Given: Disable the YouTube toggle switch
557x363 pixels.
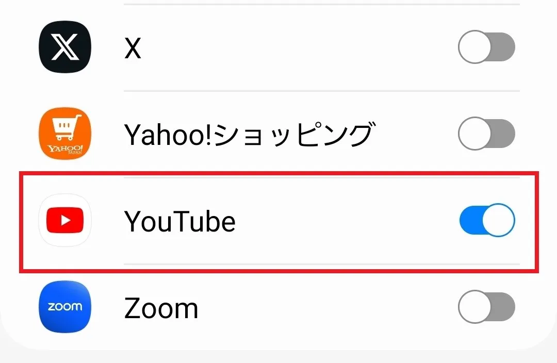Looking at the screenshot, I should coord(487,220).
